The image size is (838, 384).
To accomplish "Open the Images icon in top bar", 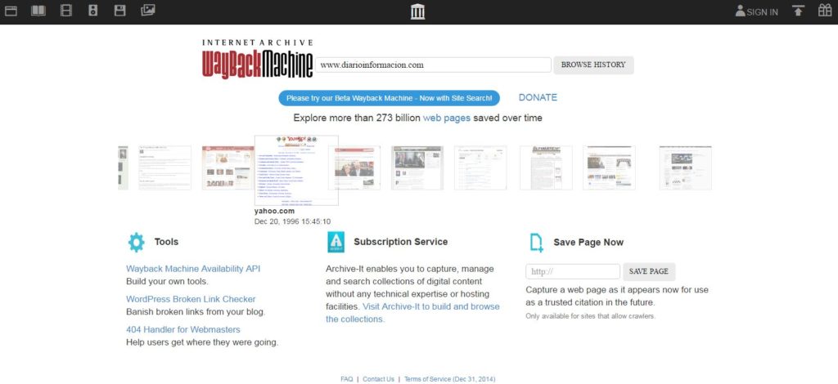I will [x=148, y=10].
